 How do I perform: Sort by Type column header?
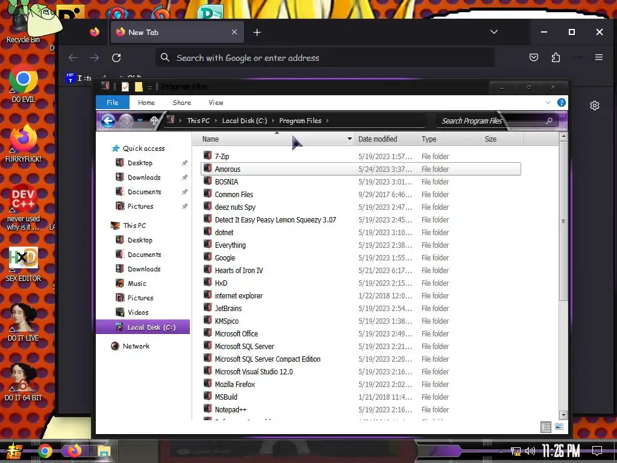(x=449, y=139)
